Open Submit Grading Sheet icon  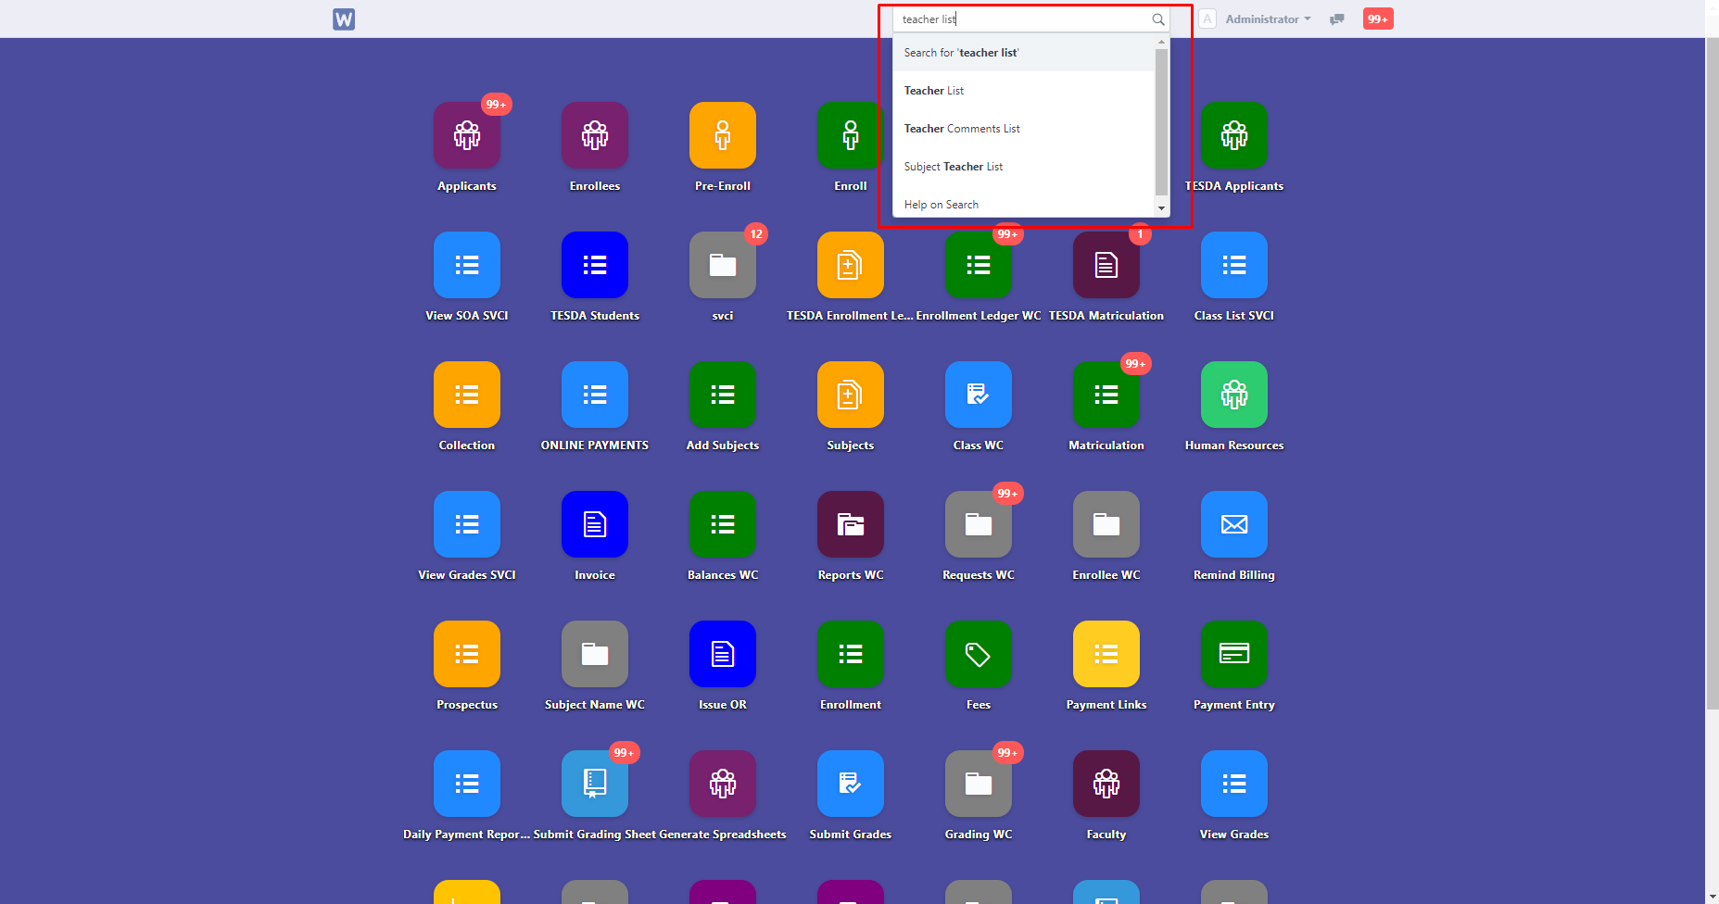click(x=595, y=784)
